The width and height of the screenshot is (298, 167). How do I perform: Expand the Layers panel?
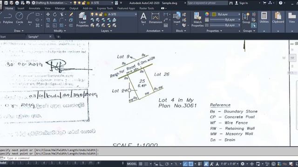tap(106, 31)
